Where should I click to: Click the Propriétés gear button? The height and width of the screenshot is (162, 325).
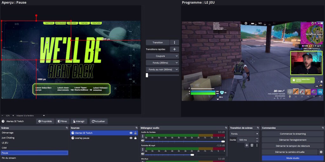click(45, 121)
